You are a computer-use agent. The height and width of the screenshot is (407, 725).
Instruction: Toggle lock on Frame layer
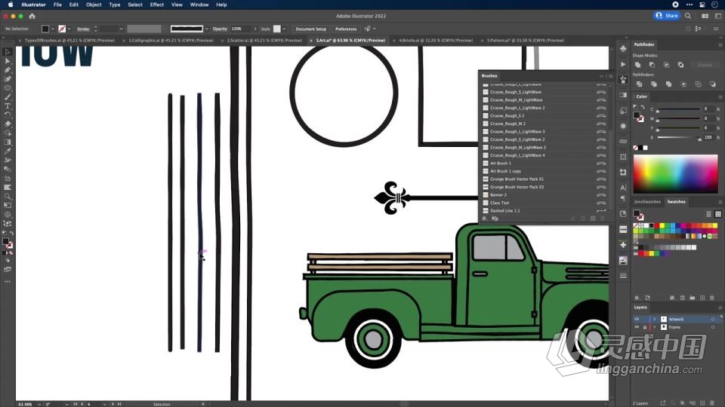[x=645, y=327]
